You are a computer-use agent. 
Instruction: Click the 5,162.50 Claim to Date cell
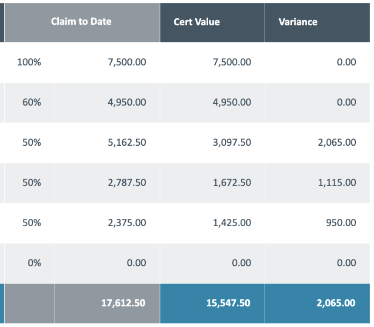click(127, 143)
